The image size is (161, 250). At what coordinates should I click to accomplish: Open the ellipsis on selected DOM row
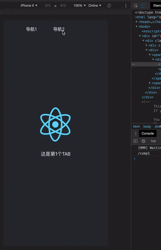(133, 64)
